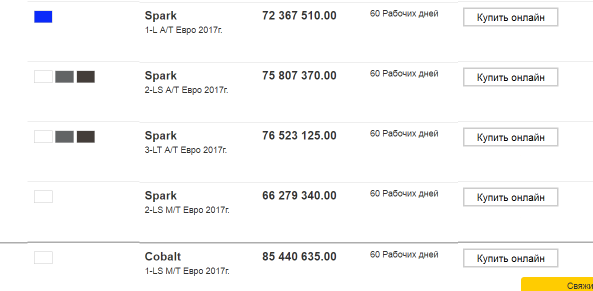593x291 pixels.
Task: Select dark brown swatch for Spark 3-LT
Action: point(85,137)
